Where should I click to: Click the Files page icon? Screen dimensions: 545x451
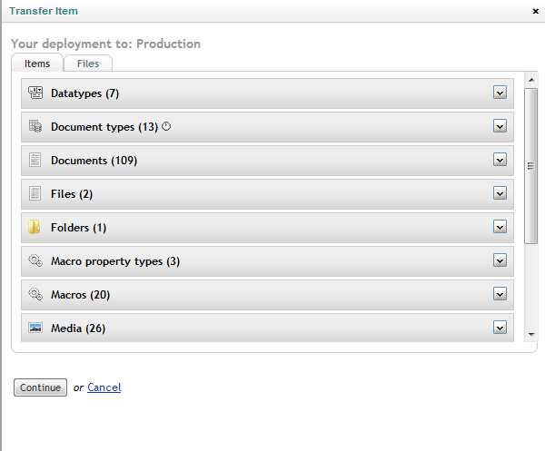pyautogui.click(x=35, y=193)
